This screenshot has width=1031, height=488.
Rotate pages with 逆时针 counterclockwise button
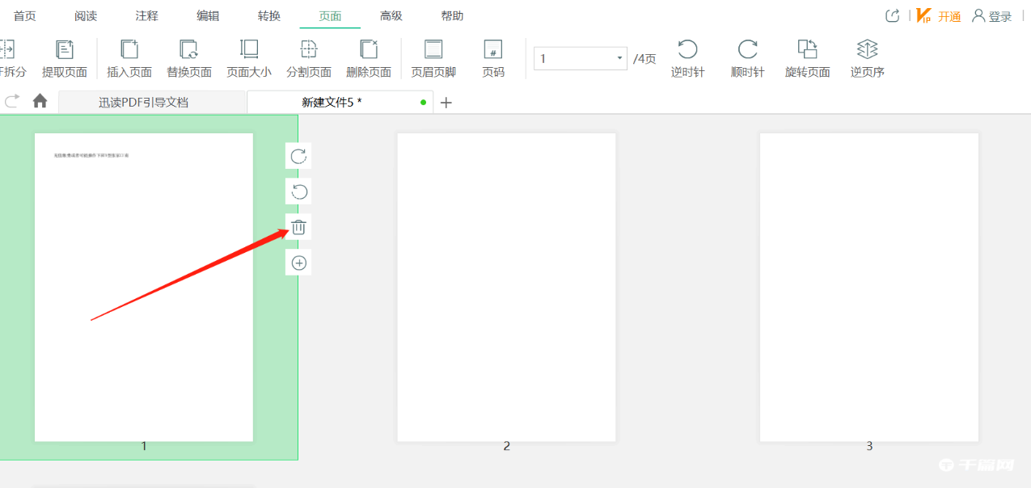click(687, 50)
